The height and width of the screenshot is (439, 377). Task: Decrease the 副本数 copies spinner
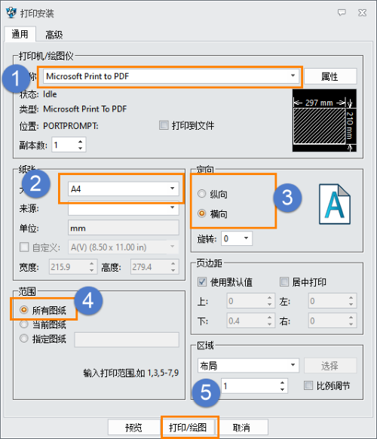click(81, 149)
